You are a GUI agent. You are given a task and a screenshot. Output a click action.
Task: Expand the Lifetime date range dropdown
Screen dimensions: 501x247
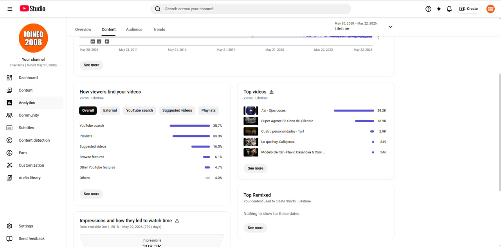point(390,27)
